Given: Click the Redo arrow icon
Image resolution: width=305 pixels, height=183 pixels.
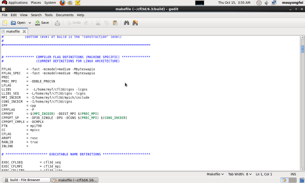Looking at the screenshot, I should coord(86,23).
